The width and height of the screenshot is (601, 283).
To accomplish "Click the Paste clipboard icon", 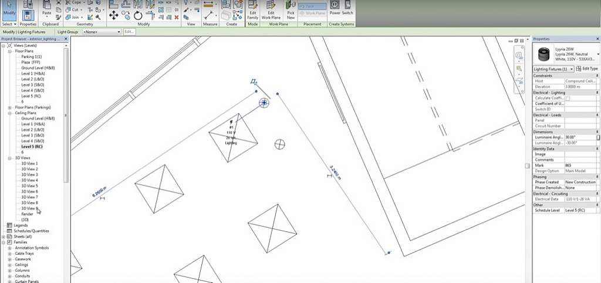I will point(46,8).
